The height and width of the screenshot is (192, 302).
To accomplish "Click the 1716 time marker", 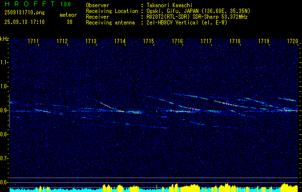I will tap(177, 41).
